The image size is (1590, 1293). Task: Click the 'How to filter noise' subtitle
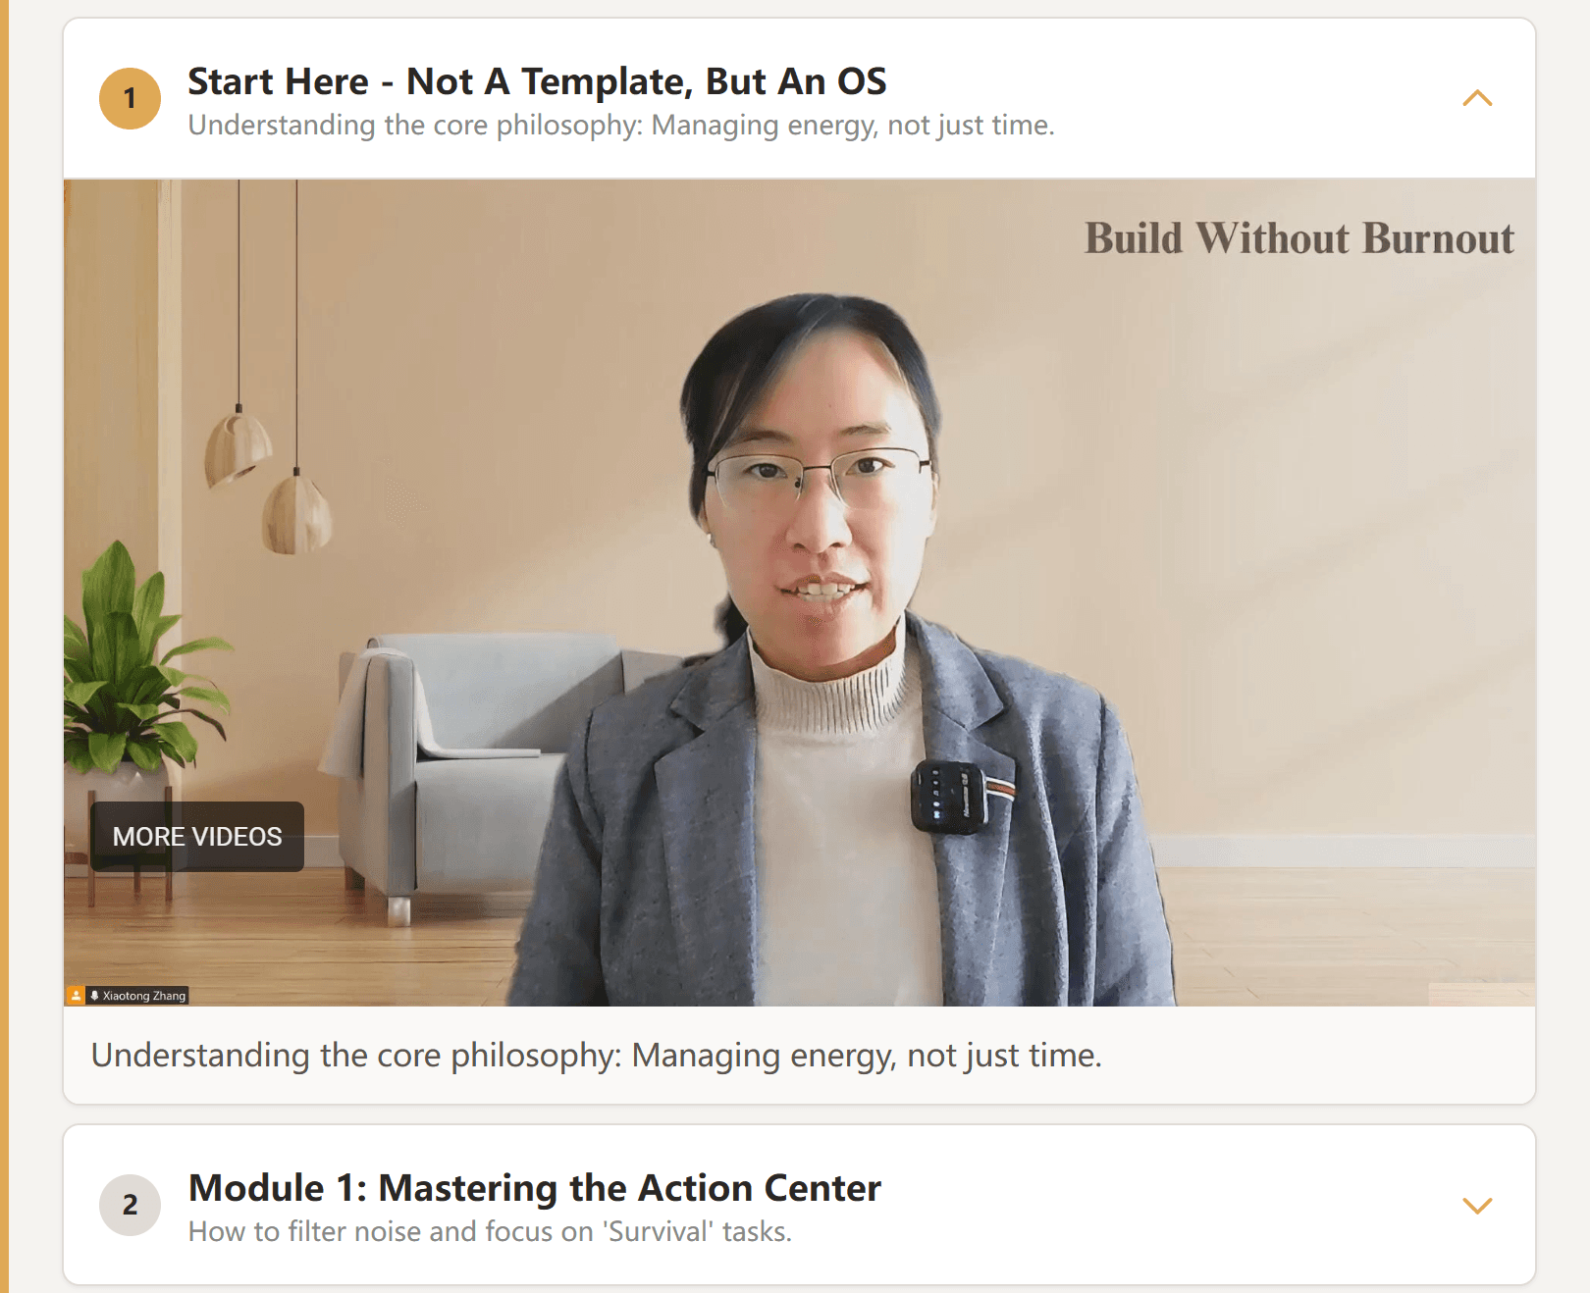tap(490, 1231)
